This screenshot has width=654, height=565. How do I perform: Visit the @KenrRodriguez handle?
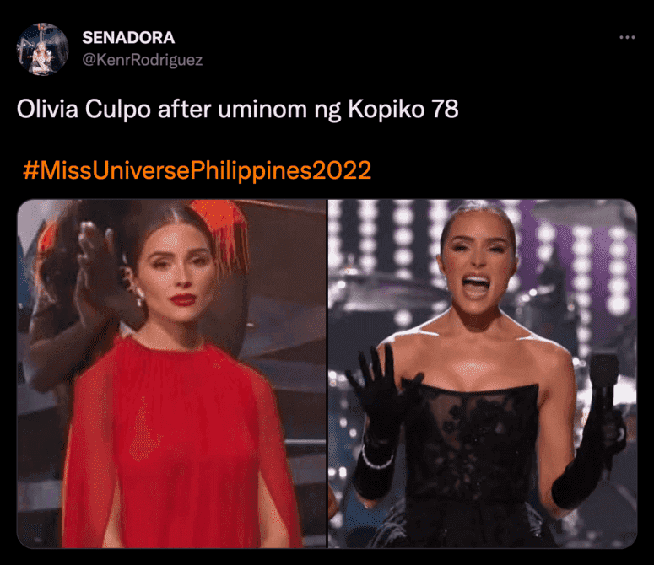coord(143,60)
